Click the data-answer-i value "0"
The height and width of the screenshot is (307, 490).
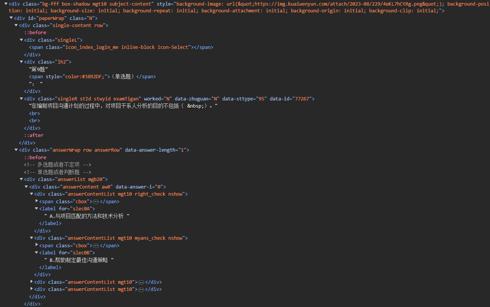(x=159, y=187)
